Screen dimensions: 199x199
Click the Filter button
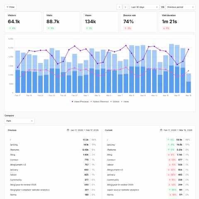click(10, 7)
